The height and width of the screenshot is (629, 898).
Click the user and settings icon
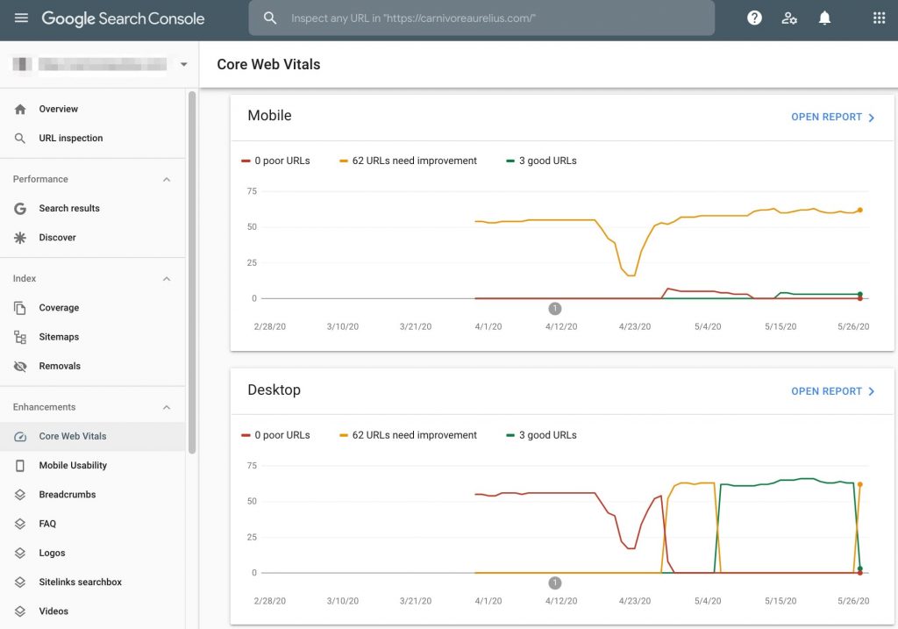click(789, 18)
